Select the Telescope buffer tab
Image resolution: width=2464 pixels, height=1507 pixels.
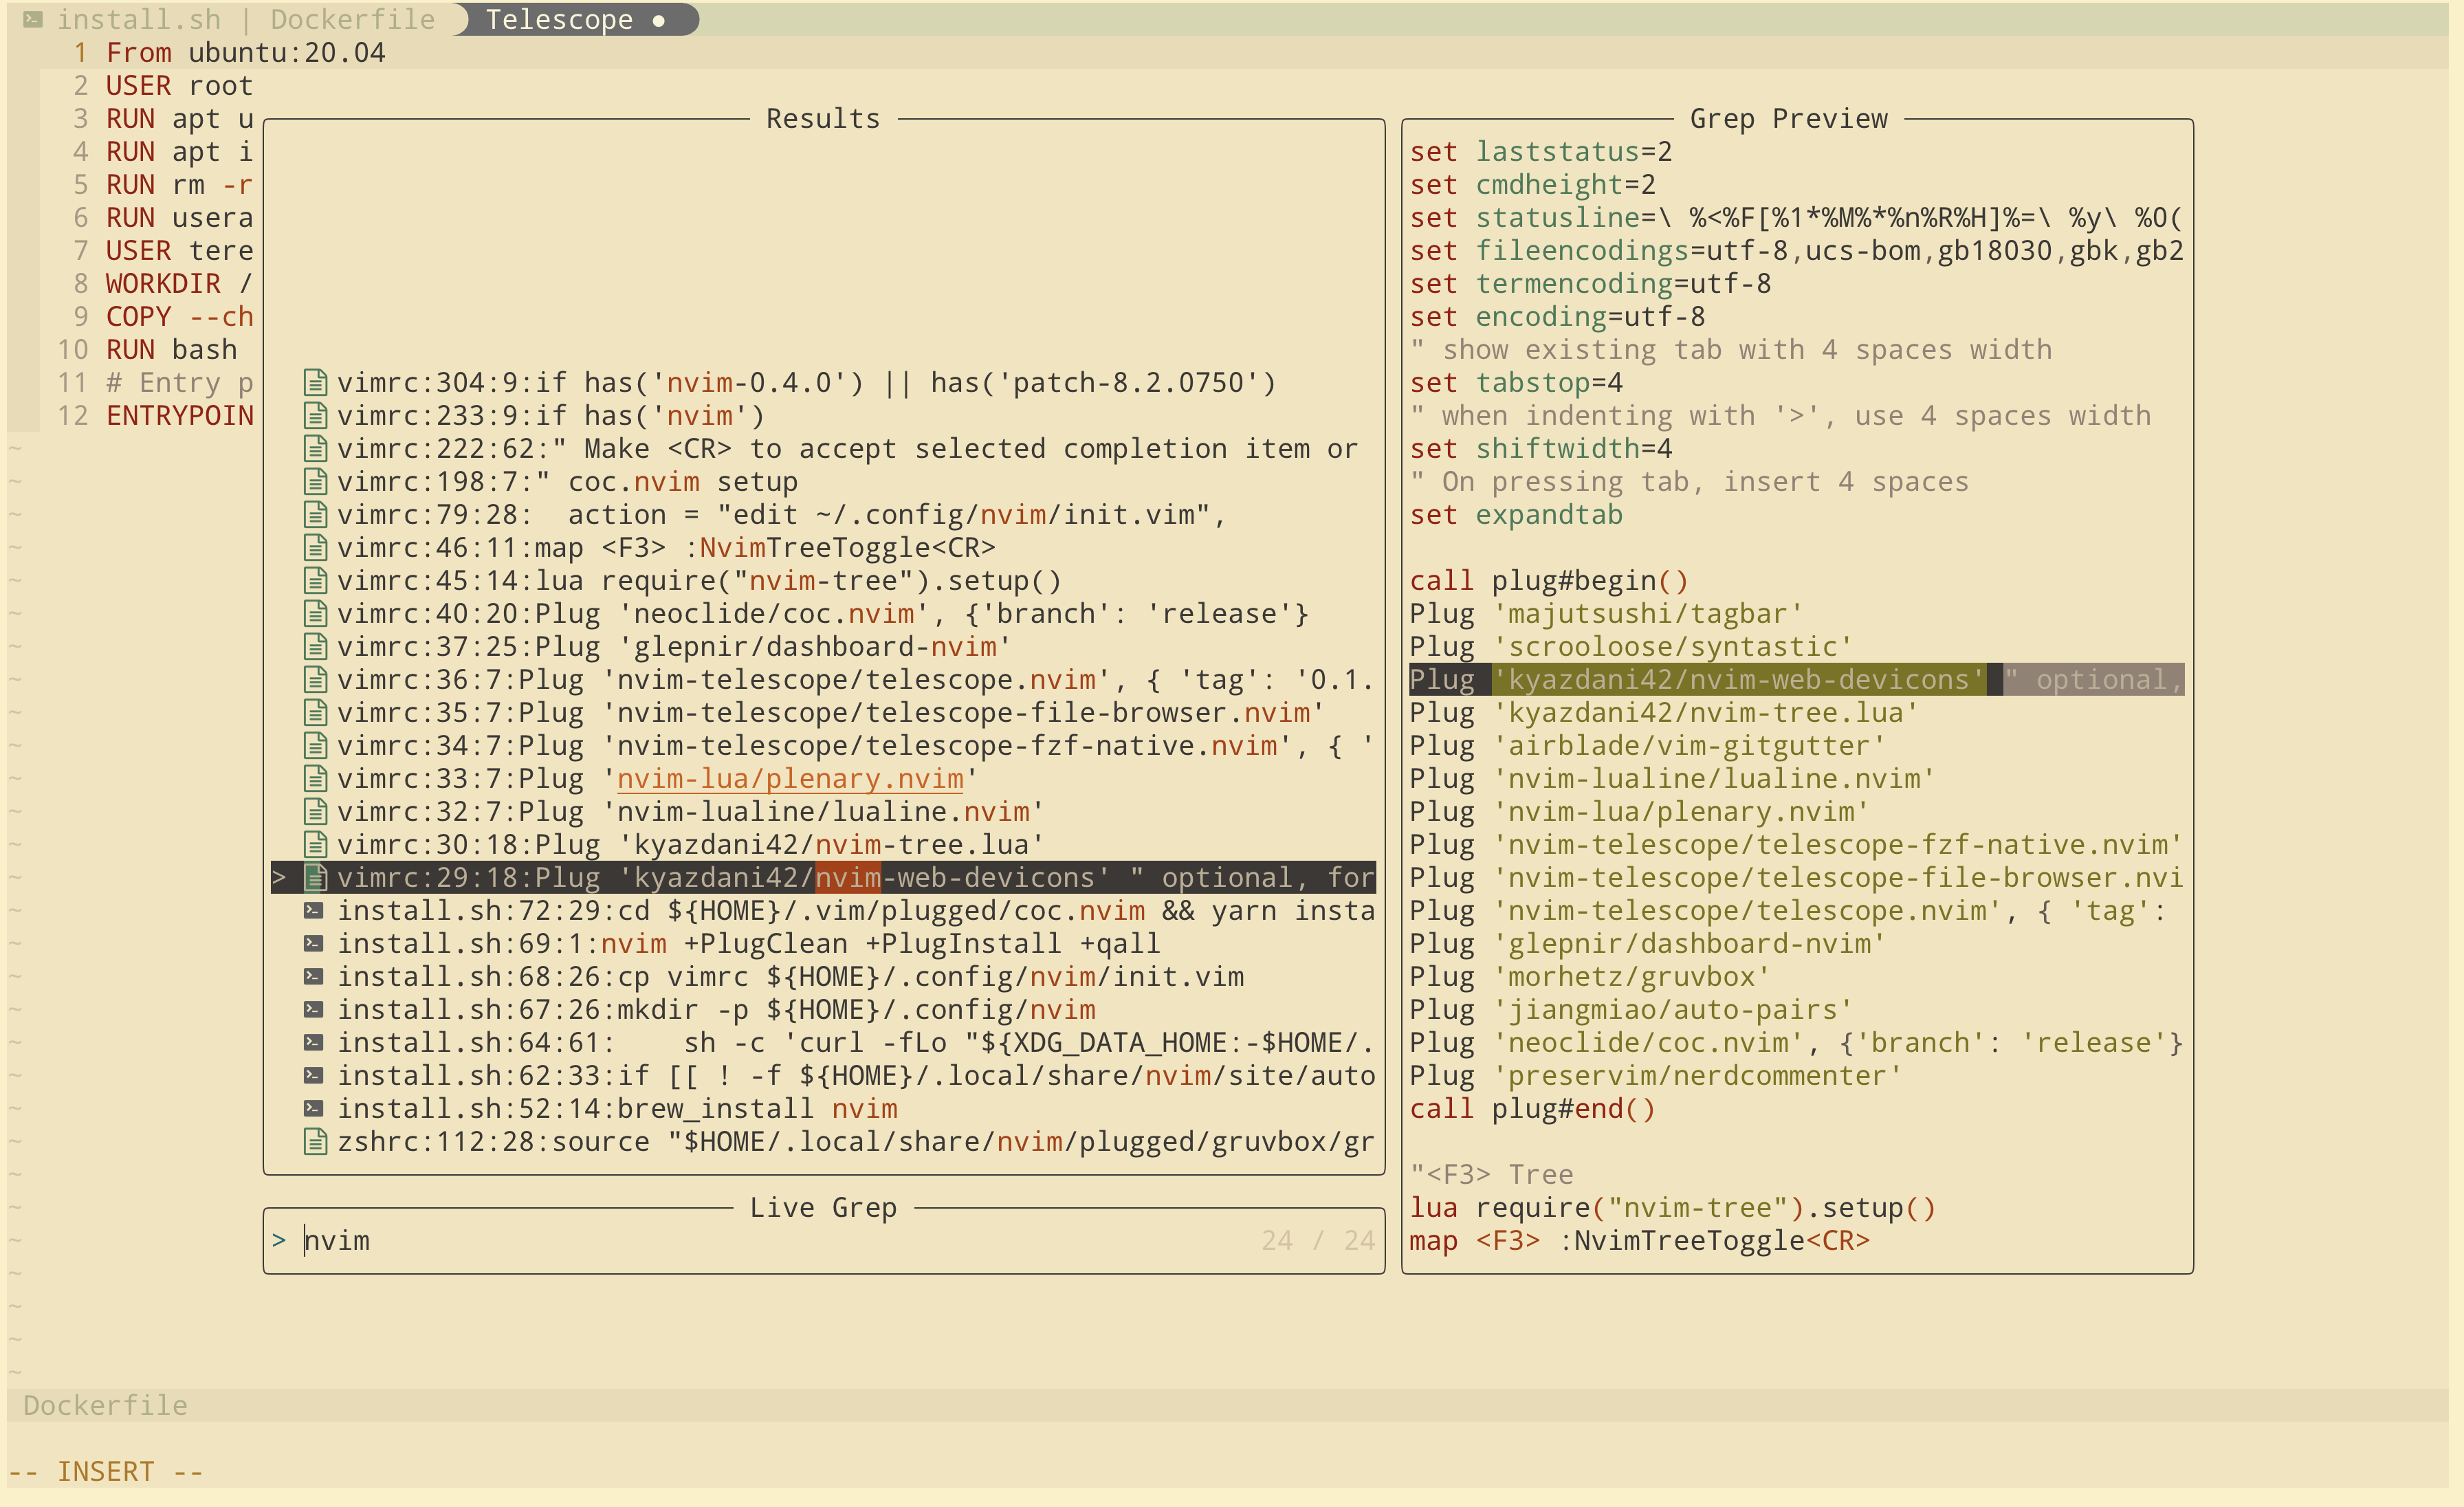point(576,20)
